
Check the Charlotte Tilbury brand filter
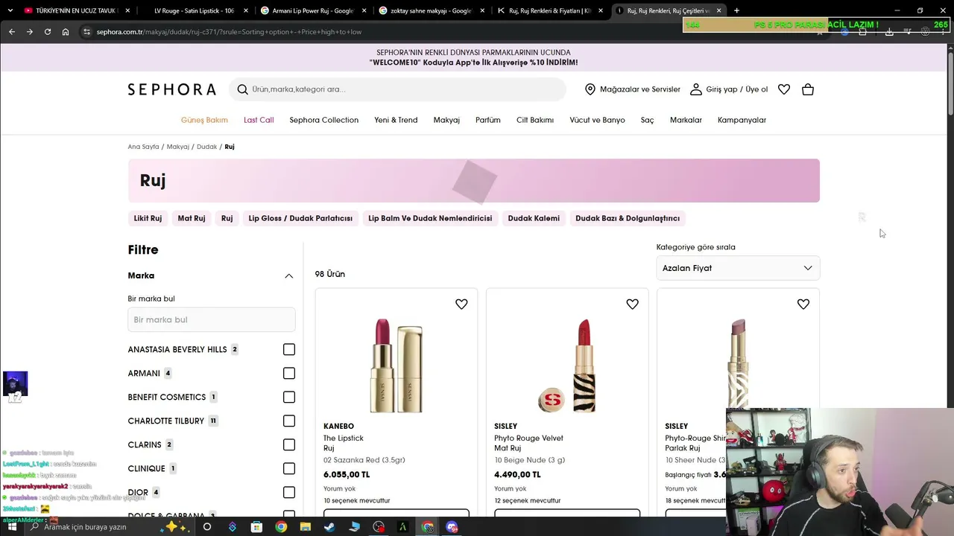pos(289,421)
